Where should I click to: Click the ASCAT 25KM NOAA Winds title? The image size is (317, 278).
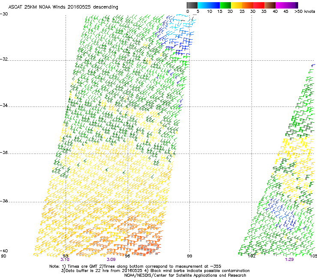(x=63, y=7)
